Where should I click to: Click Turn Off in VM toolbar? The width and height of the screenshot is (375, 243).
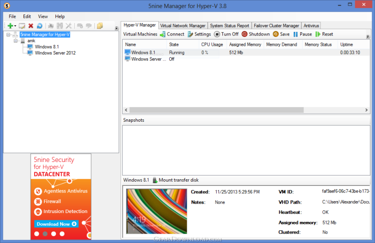tap(226, 34)
